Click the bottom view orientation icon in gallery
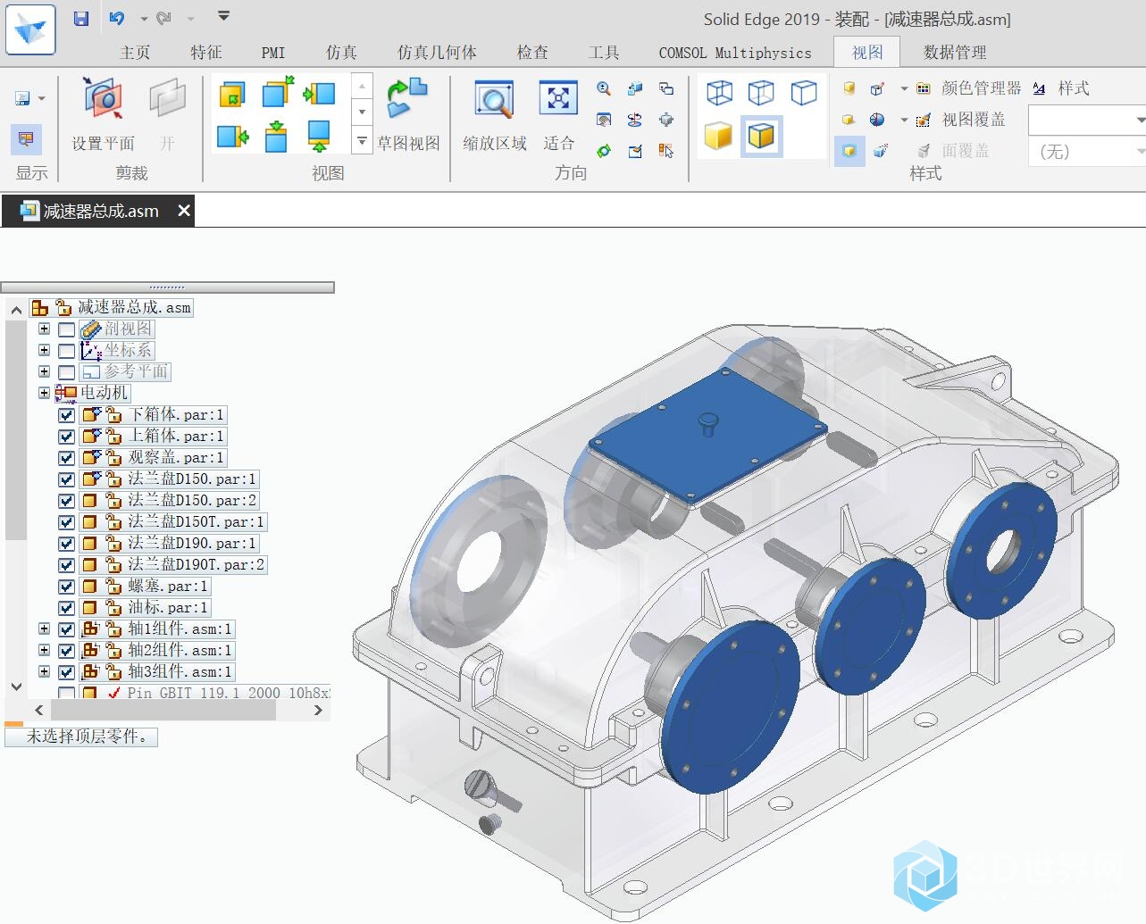Image resolution: width=1146 pixels, height=924 pixels. [x=319, y=136]
